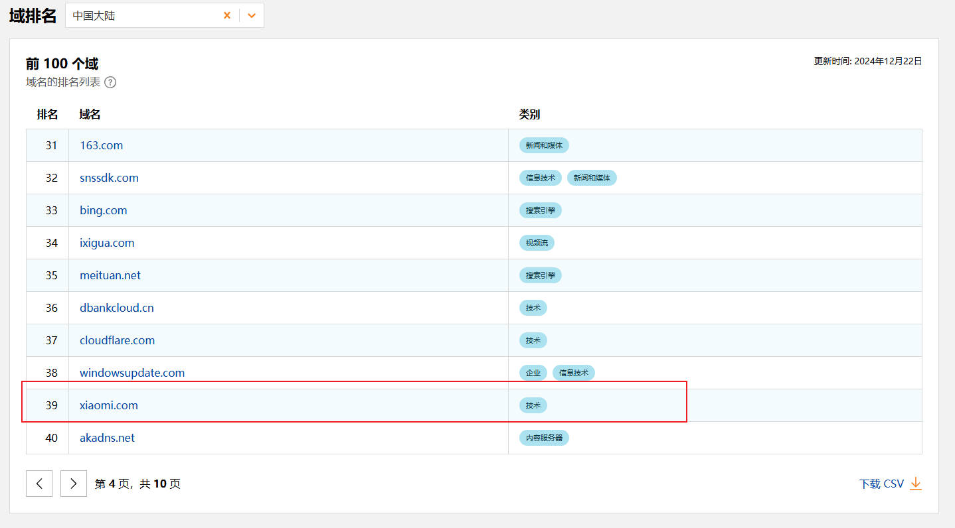The image size is (955, 528).
Task: Go to the next page arrow
Action: (x=74, y=484)
